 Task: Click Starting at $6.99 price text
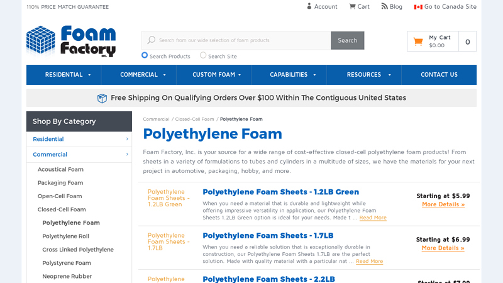443,240
